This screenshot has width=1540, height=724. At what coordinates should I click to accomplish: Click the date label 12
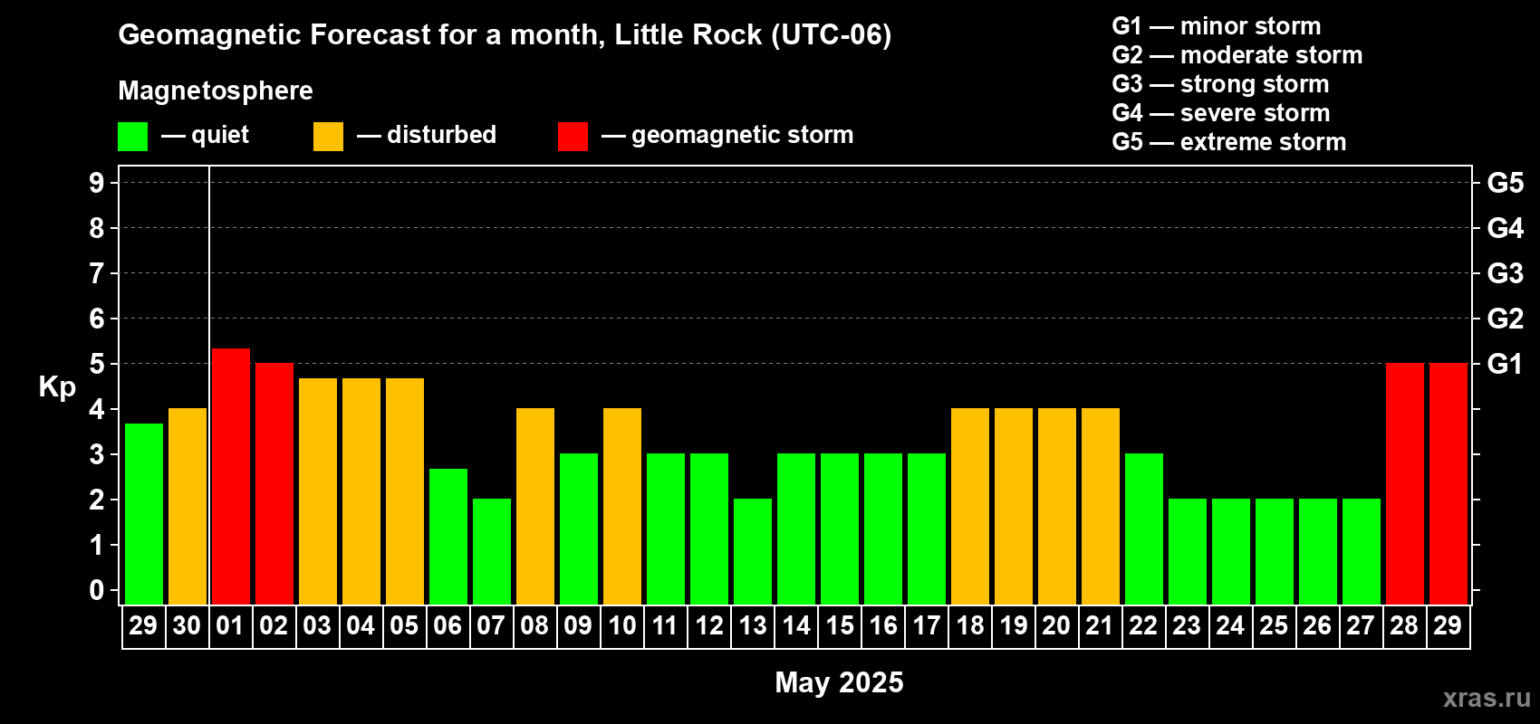708,626
